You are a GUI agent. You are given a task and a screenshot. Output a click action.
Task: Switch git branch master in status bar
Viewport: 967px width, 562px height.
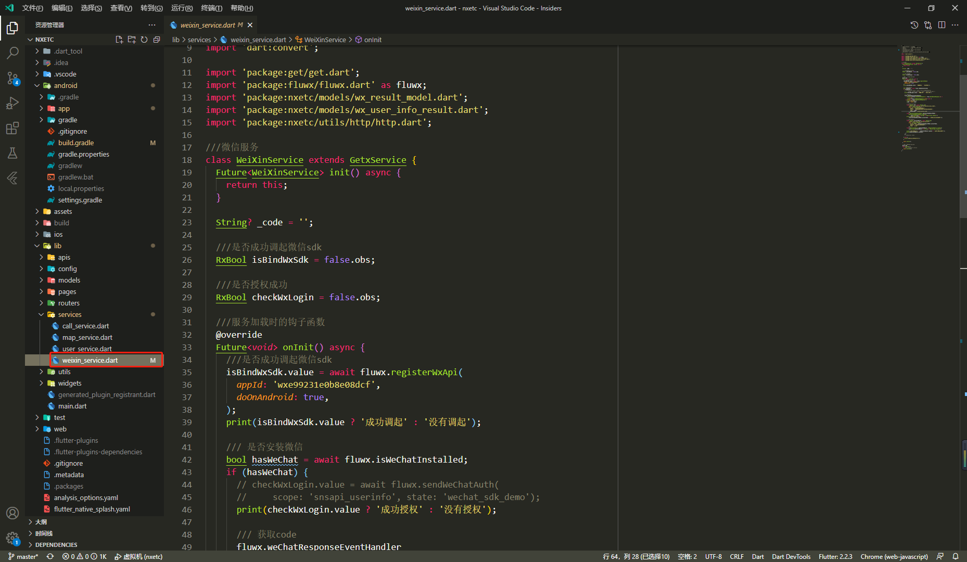23,556
